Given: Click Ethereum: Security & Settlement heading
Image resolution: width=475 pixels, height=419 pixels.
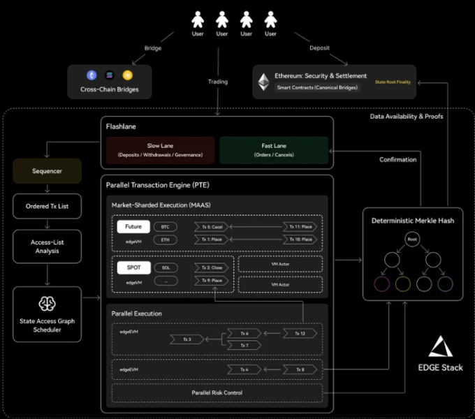Looking at the screenshot, I should tap(321, 75).
